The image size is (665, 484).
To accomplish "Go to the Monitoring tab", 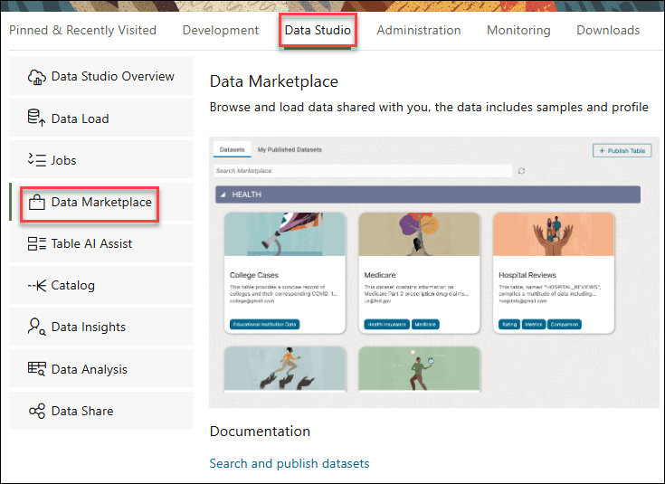I will (x=518, y=30).
